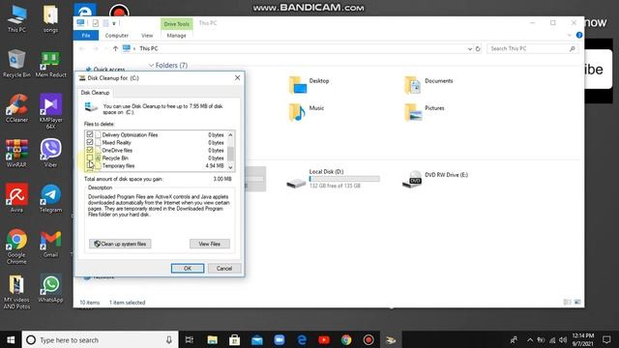
Task: Open the Music folder in This PC
Action: coord(307,112)
